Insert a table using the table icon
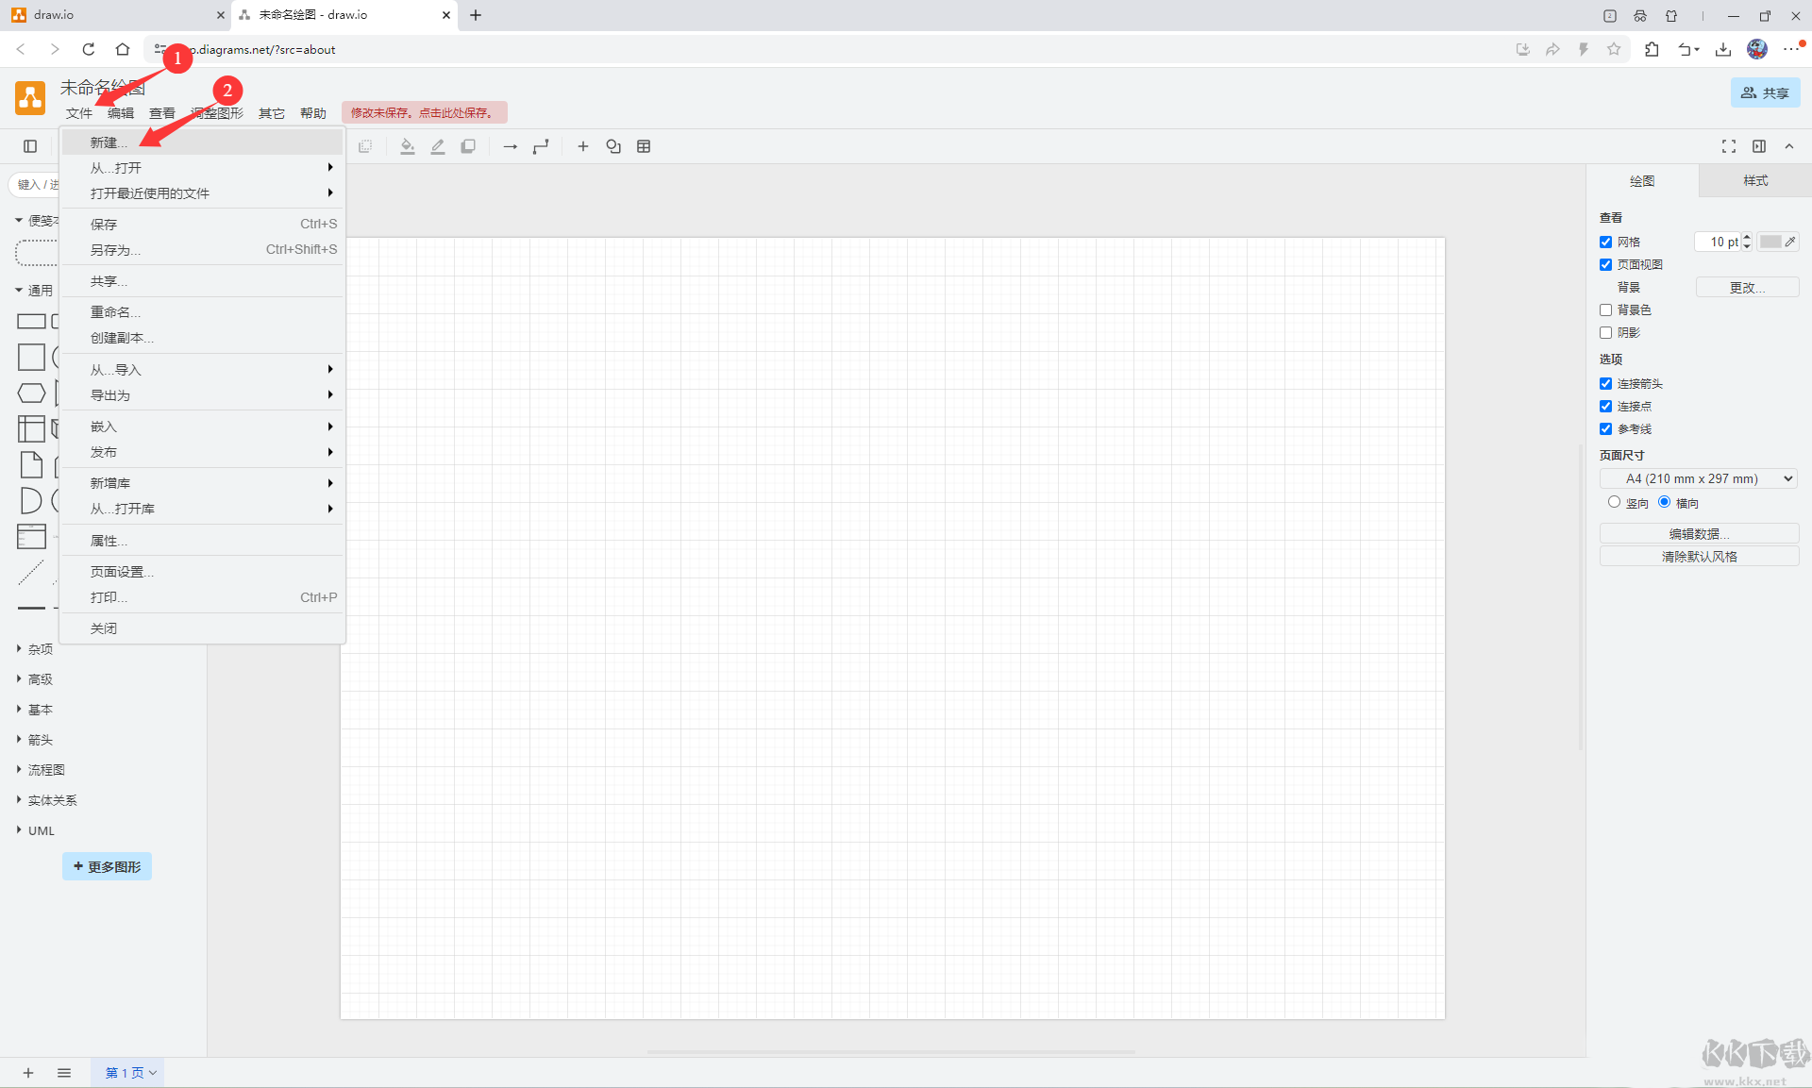 point(643,146)
